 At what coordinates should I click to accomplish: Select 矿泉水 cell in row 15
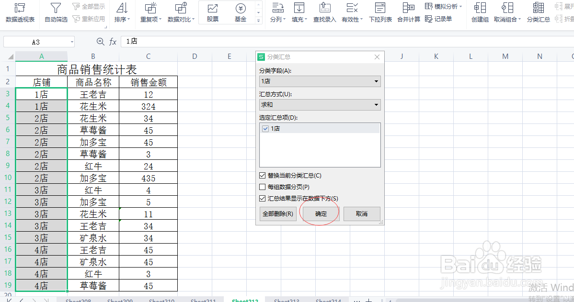93,238
